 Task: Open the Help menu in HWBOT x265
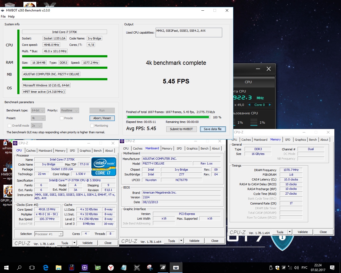pos(11,17)
